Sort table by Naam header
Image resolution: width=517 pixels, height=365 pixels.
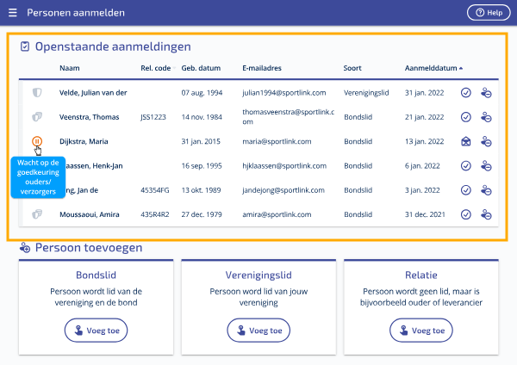[x=70, y=68]
